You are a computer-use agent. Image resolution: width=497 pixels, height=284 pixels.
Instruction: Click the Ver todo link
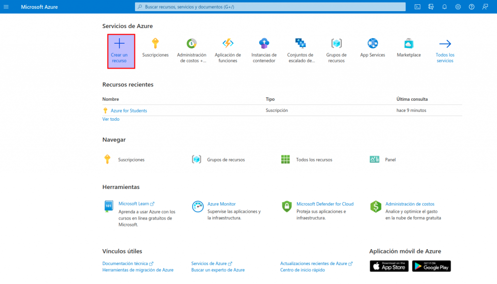[x=111, y=119]
